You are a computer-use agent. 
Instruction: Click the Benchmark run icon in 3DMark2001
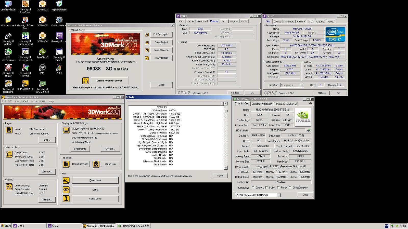[66, 180]
